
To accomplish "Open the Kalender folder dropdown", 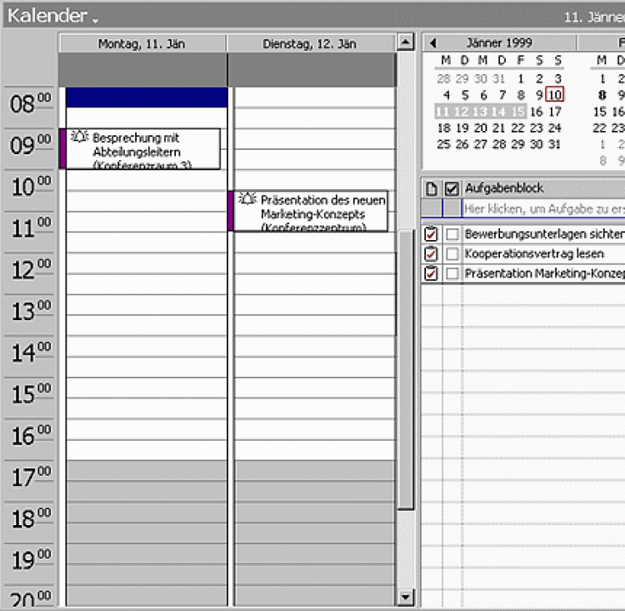I will (95, 18).
